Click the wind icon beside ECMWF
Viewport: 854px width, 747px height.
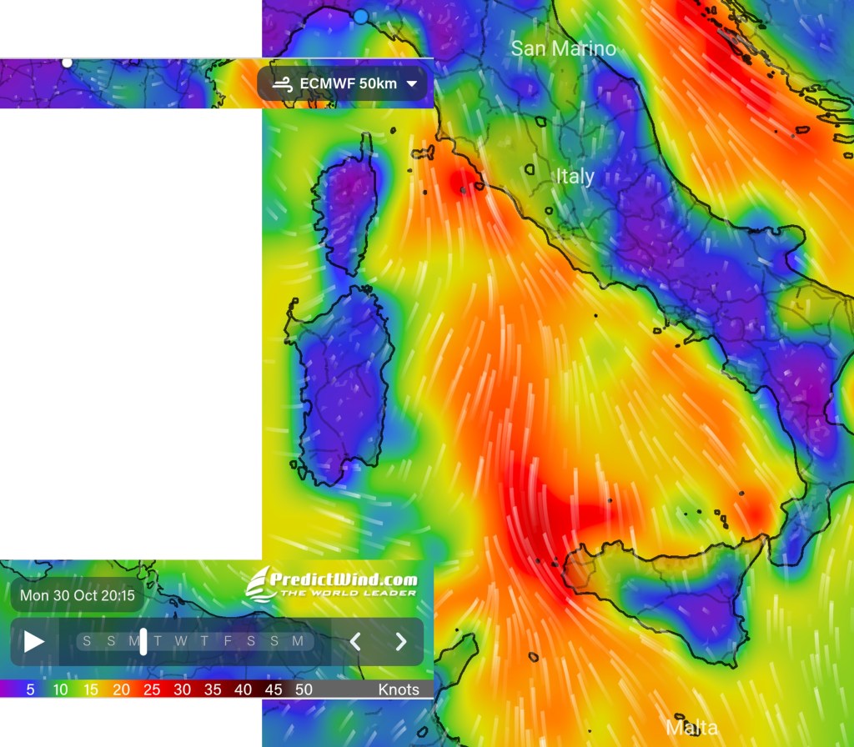[283, 84]
